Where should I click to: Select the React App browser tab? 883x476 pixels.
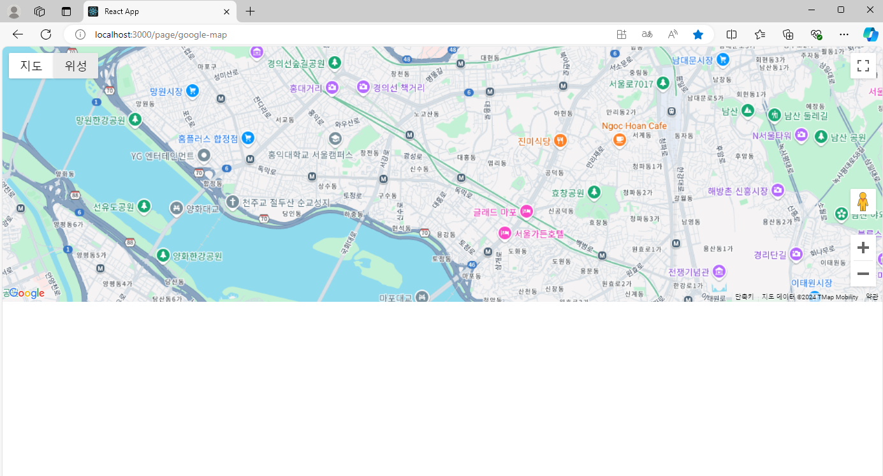(x=160, y=11)
